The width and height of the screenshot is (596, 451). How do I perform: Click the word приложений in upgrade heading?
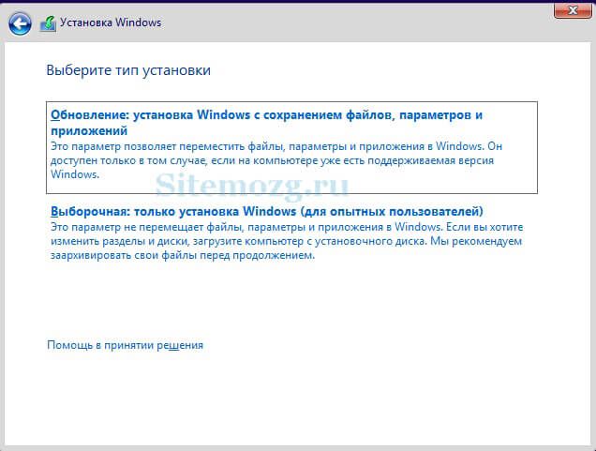click(x=89, y=131)
